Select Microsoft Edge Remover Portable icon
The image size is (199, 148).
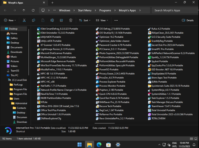tap(38, 62)
